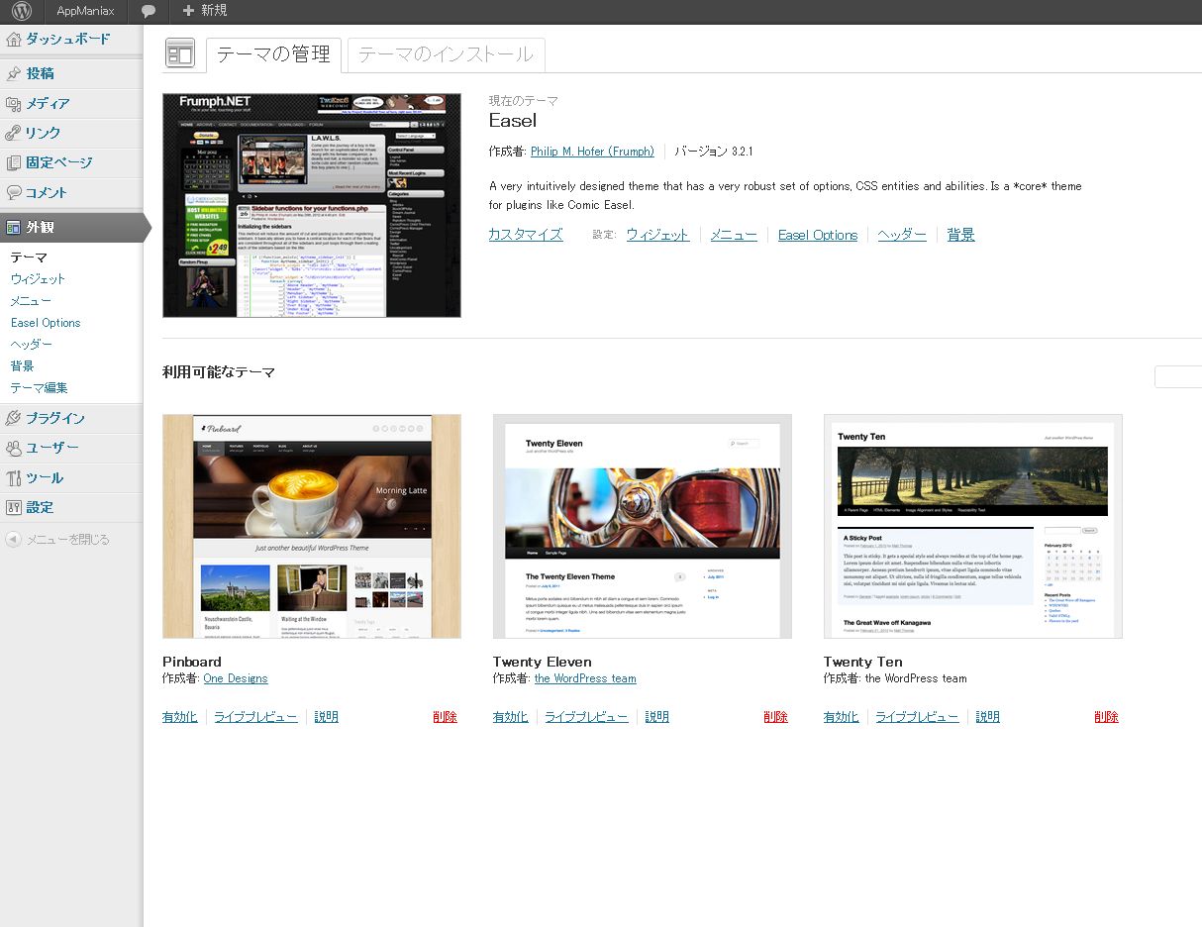
Task: Click the ダッシュボード house icon
Action: point(14,40)
